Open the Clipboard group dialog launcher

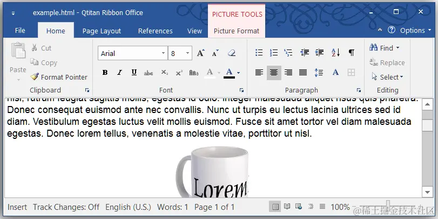click(x=87, y=90)
